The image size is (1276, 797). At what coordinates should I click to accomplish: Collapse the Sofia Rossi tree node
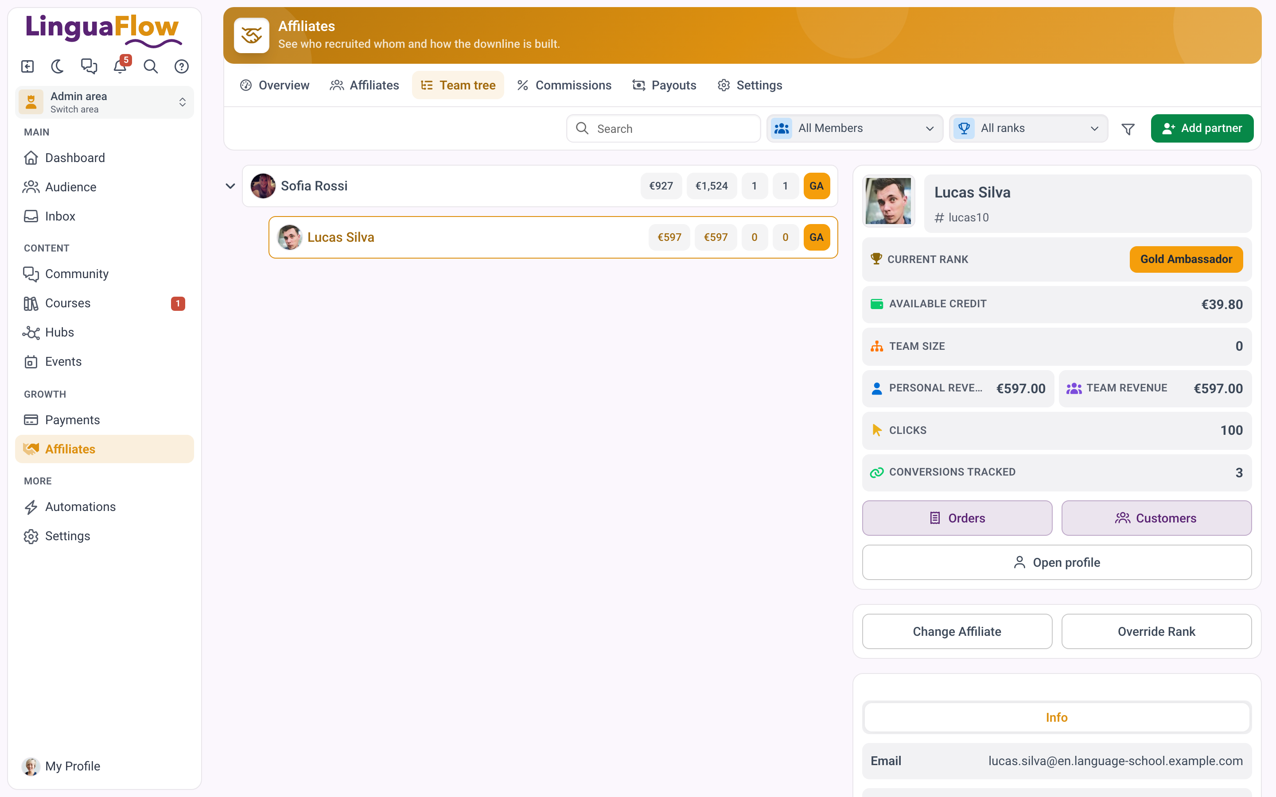[x=230, y=186]
